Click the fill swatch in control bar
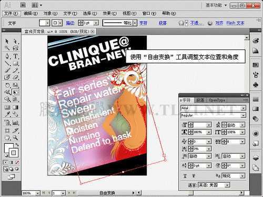 [43, 23]
